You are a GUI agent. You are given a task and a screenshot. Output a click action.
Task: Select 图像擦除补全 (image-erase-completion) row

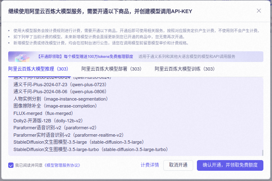(55, 106)
